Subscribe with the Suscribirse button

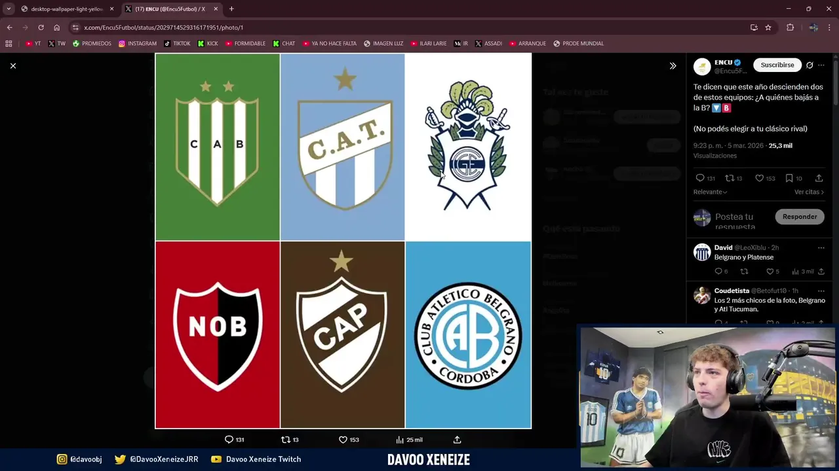pyautogui.click(x=777, y=65)
